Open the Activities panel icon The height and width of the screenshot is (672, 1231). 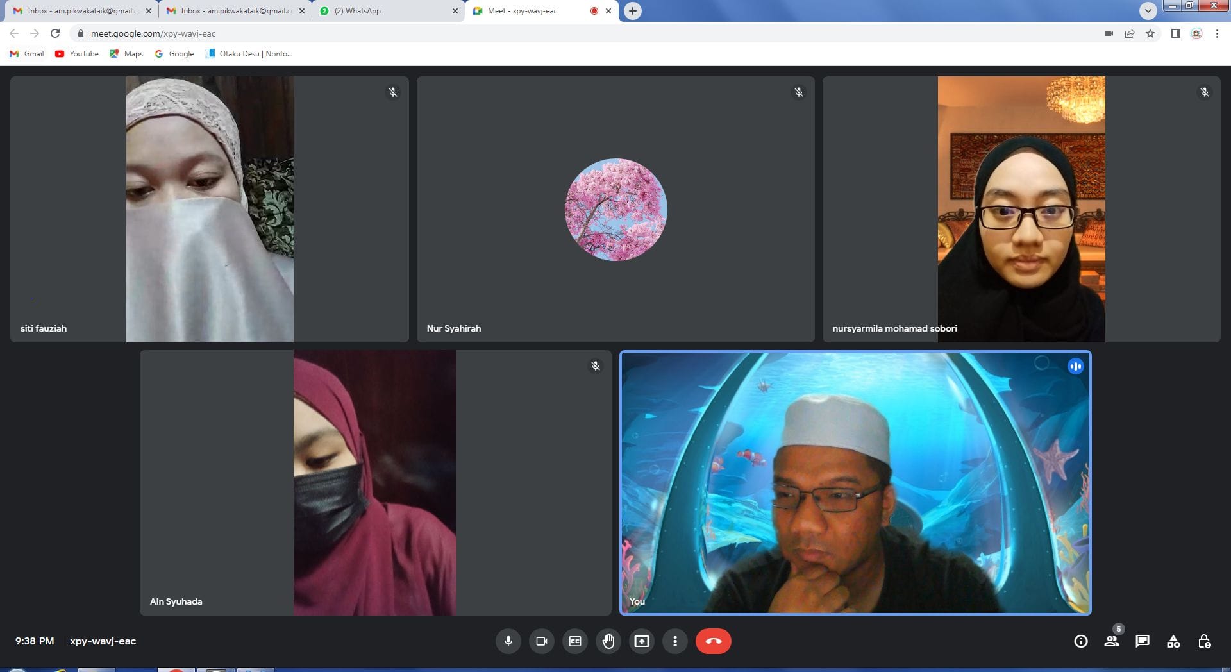[1173, 641]
